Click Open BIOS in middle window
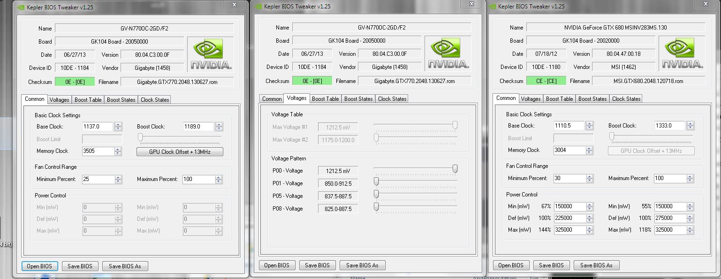The image size is (721, 279). [277, 265]
